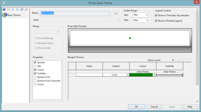This screenshot has height=112, width=201.
Task: Enable Symbol Font Character property
Action: pyautogui.click(x=35, y=81)
